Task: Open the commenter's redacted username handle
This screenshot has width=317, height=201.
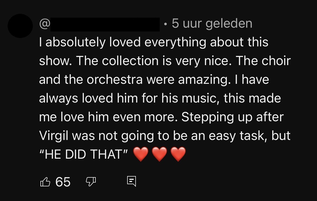Action: tap(105, 24)
